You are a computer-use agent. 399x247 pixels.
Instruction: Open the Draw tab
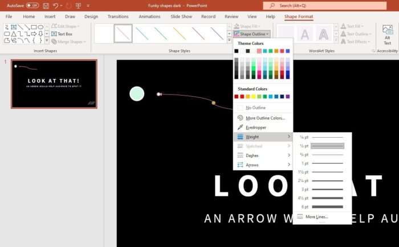tap(70, 17)
